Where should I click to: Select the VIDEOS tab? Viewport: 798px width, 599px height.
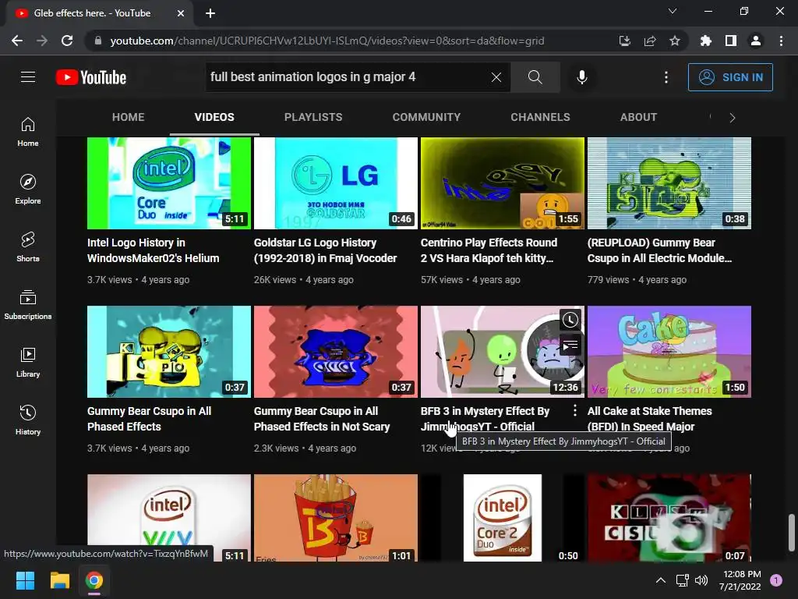(x=214, y=117)
